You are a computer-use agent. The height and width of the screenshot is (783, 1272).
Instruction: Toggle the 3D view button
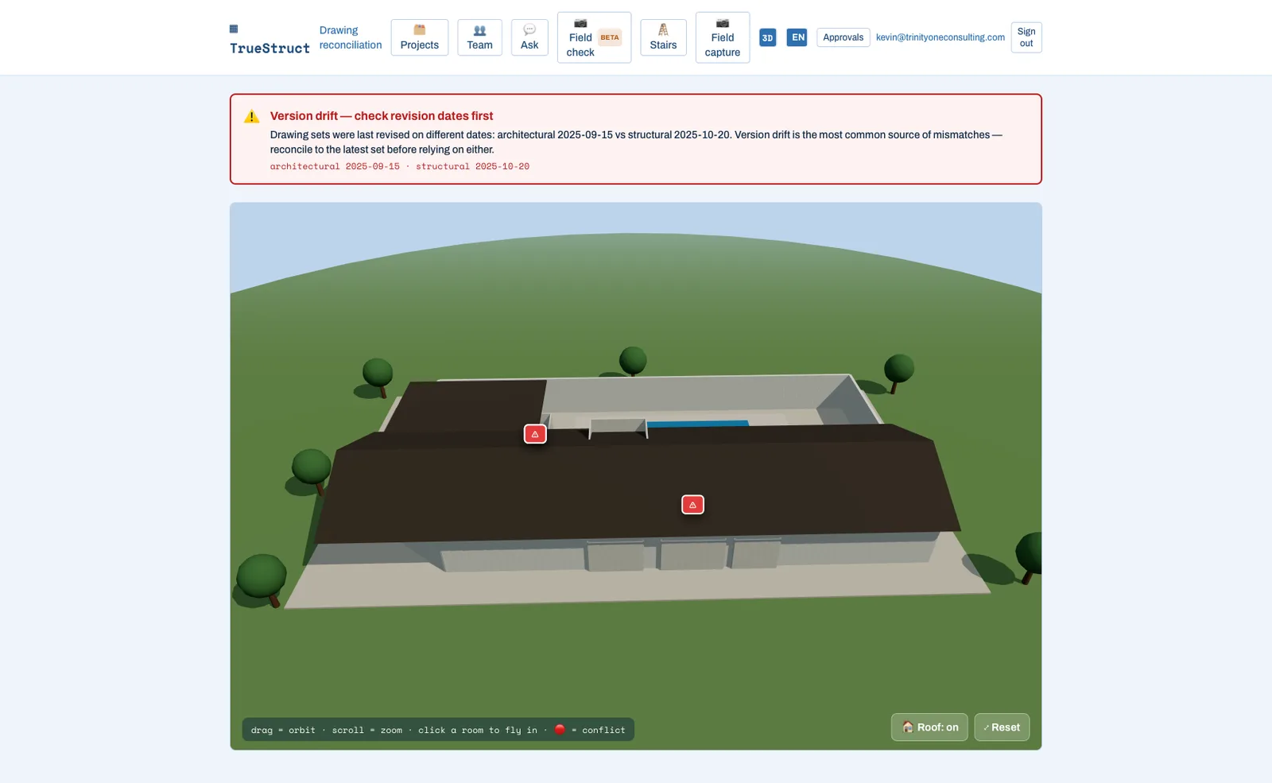pyautogui.click(x=767, y=37)
